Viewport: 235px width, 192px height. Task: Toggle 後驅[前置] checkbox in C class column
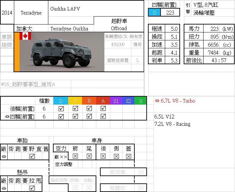point(75,108)
